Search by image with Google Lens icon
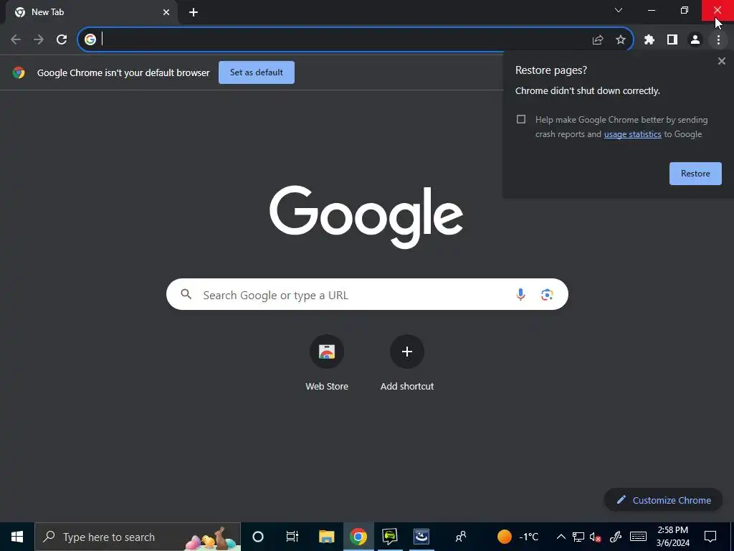Image resolution: width=734 pixels, height=551 pixels. [x=547, y=294]
